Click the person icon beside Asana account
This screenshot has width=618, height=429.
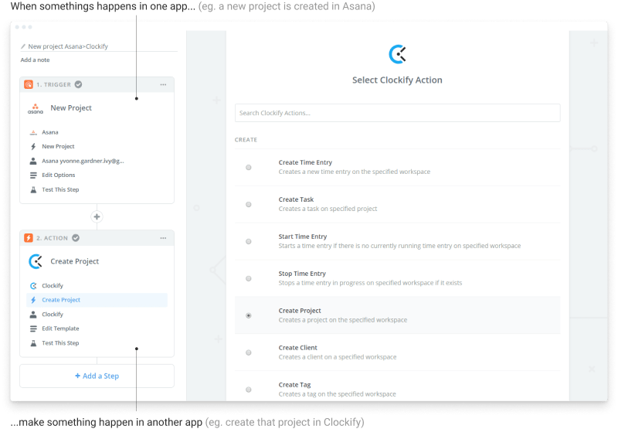coord(33,161)
